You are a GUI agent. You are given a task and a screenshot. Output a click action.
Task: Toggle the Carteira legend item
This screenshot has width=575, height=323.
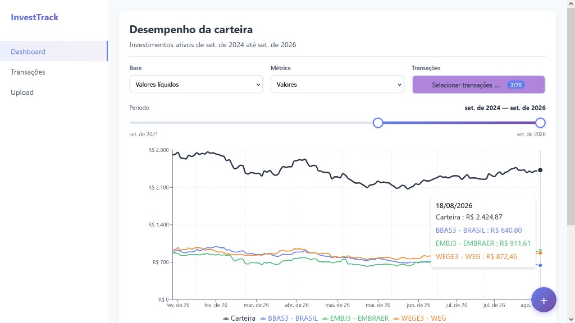[x=239, y=319]
